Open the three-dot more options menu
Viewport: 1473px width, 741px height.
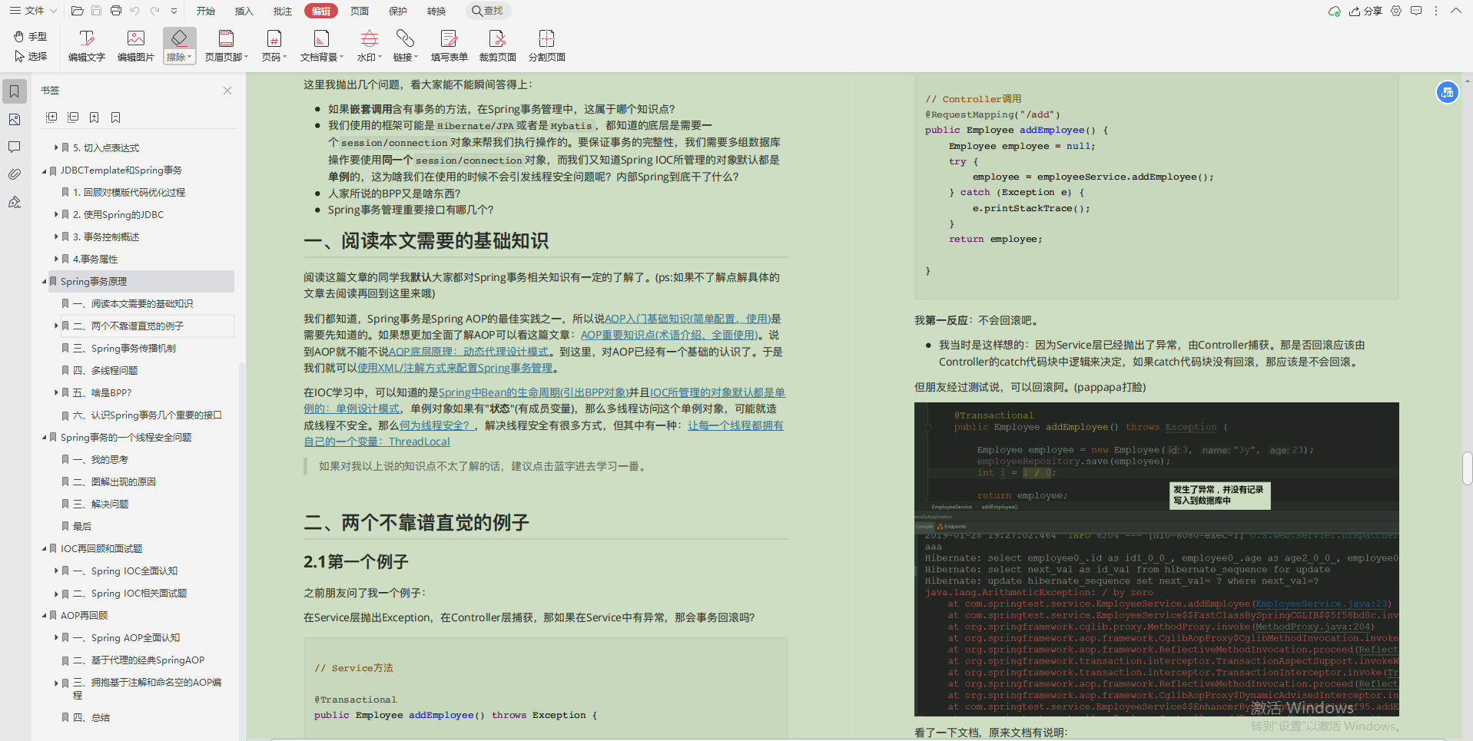point(1436,11)
